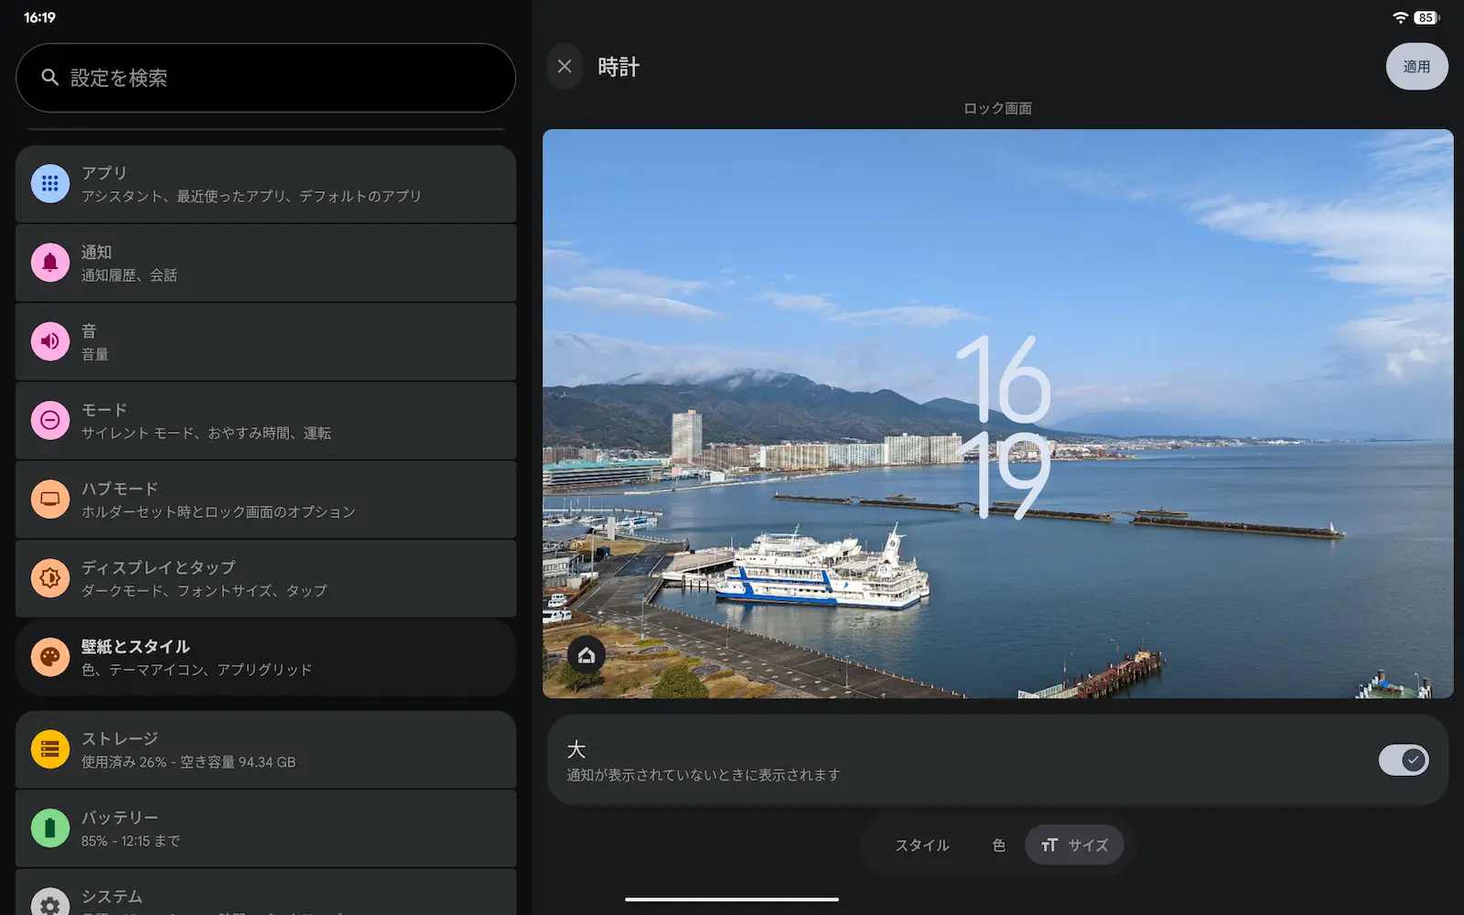Click the ロック画面 label
The height and width of the screenshot is (915, 1464).
tap(997, 108)
